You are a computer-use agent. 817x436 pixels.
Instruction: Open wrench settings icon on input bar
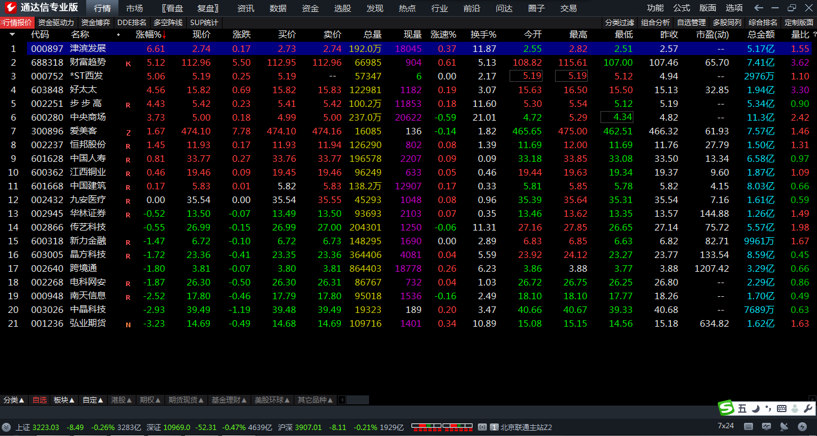click(808, 409)
